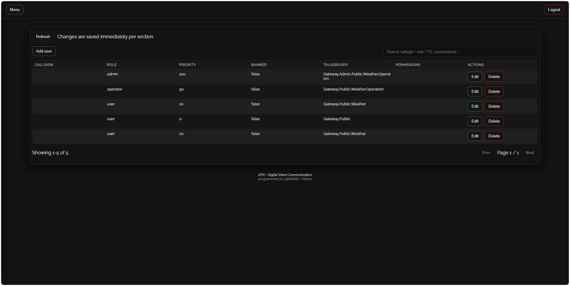Click the Add user button
Image resolution: width=570 pixels, height=286 pixels.
[44, 51]
